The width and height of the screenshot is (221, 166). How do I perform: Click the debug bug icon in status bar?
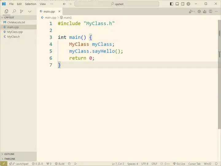tap(69, 164)
